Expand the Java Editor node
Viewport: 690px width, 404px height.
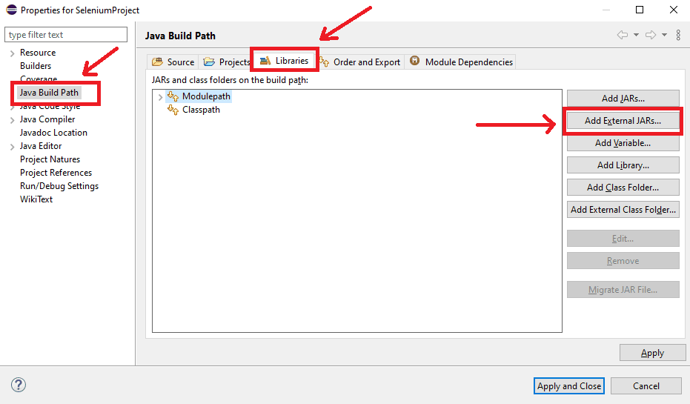(x=12, y=147)
